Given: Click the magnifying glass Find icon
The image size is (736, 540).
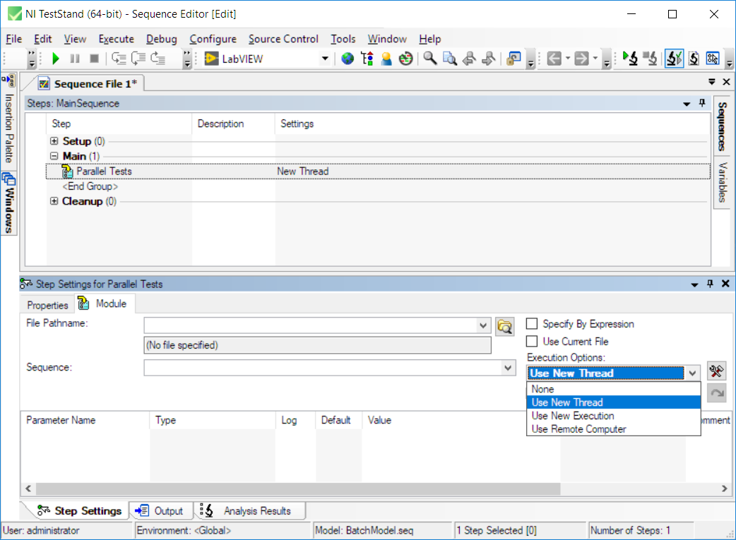Looking at the screenshot, I should (429, 59).
